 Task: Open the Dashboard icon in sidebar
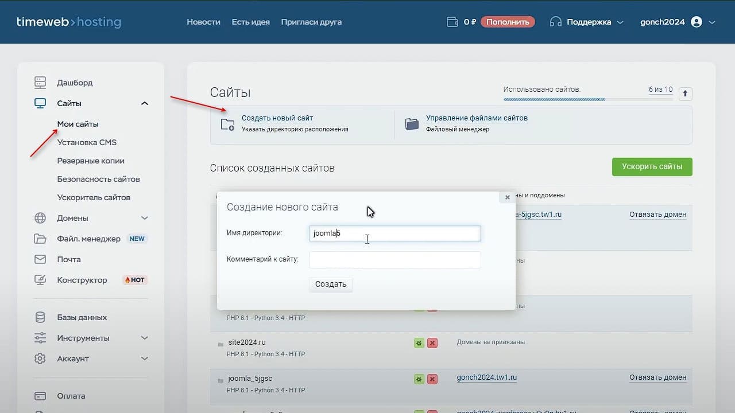pos(40,83)
